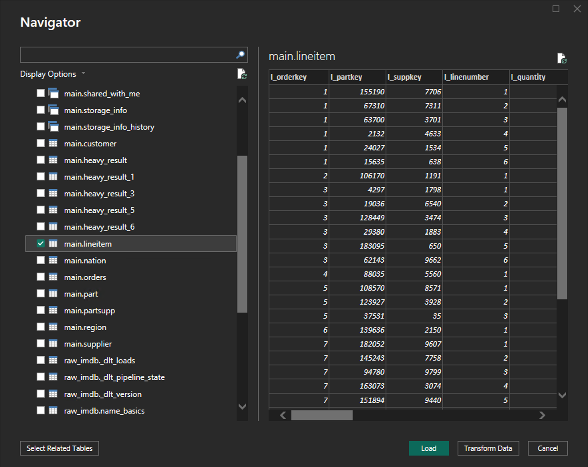Click the l_quantity column header

[538, 77]
